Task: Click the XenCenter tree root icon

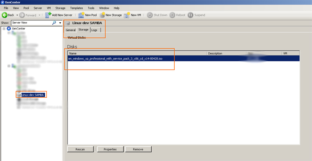Action: click(x=9, y=29)
